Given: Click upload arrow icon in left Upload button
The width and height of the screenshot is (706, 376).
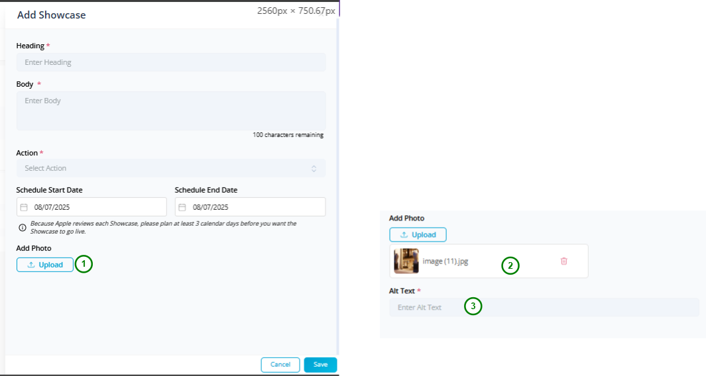Looking at the screenshot, I should 31,265.
